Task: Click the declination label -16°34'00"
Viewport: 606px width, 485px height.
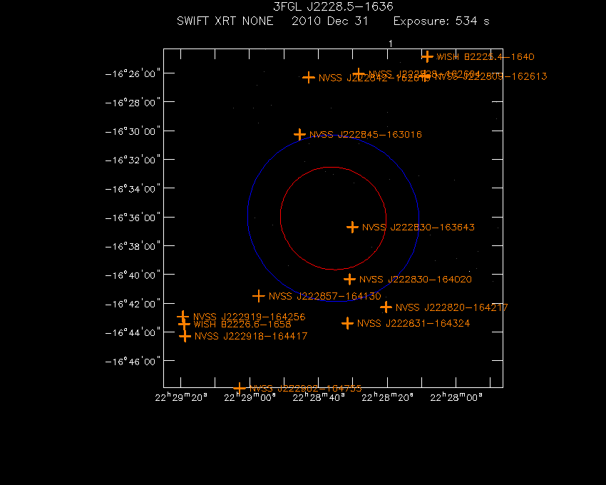Action: pos(133,189)
